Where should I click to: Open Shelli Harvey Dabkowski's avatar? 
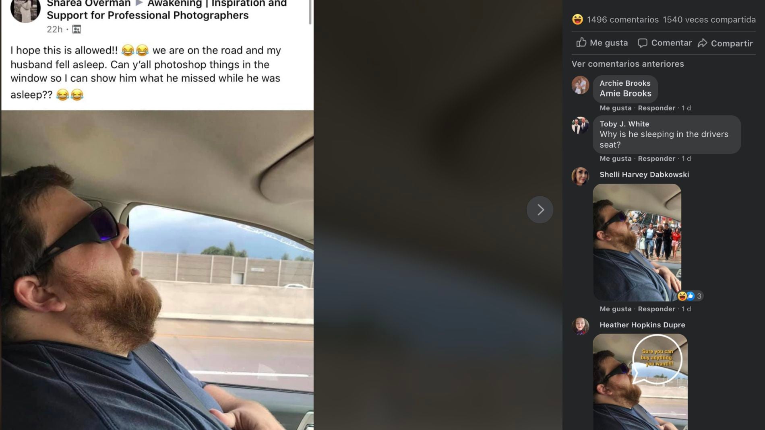[580, 176]
